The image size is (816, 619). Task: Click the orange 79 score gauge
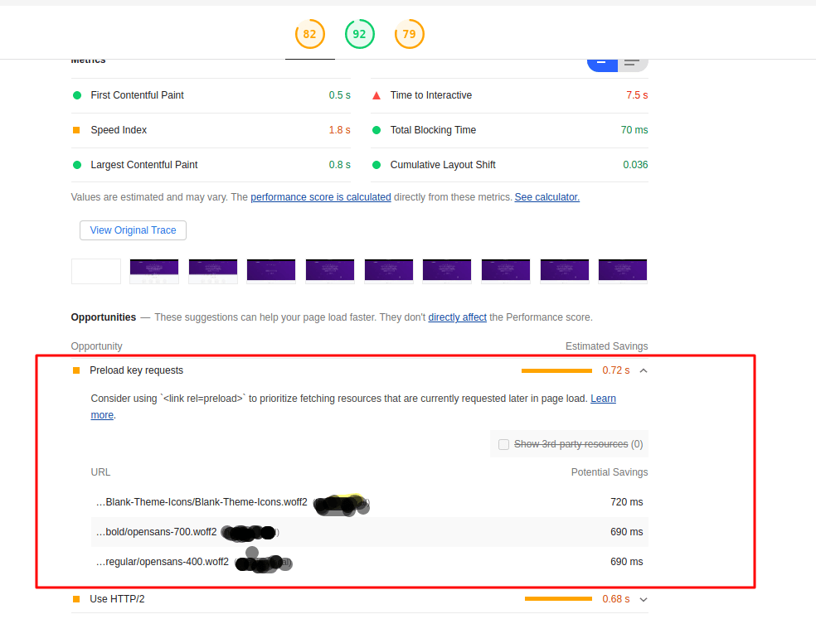point(409,34)
